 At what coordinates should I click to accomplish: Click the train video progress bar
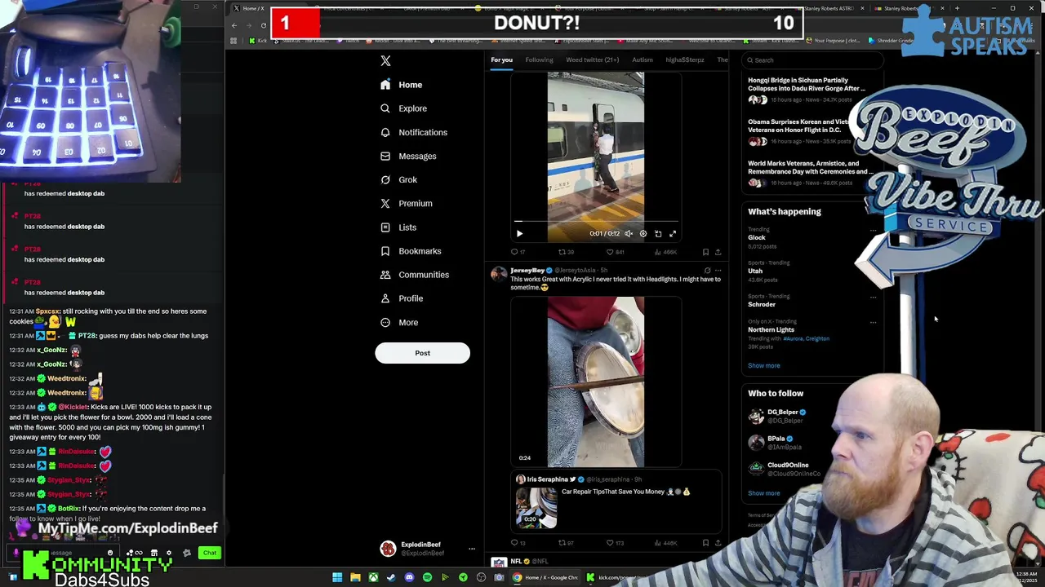coord(596,221)
